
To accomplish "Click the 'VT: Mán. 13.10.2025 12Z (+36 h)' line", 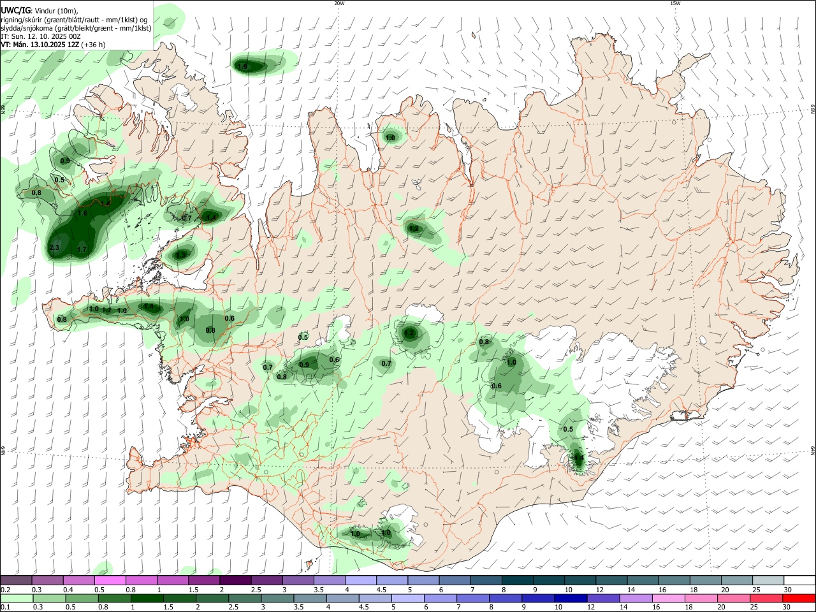I will pyautogui.click(x=54, y=45).
